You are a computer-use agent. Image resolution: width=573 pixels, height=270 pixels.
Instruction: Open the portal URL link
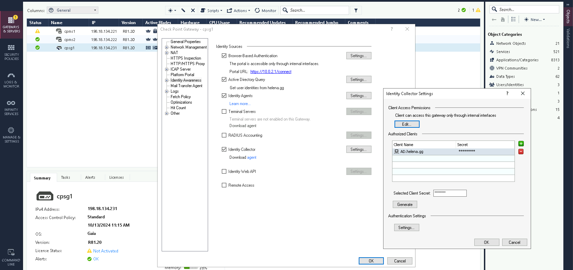coord(271,72)
